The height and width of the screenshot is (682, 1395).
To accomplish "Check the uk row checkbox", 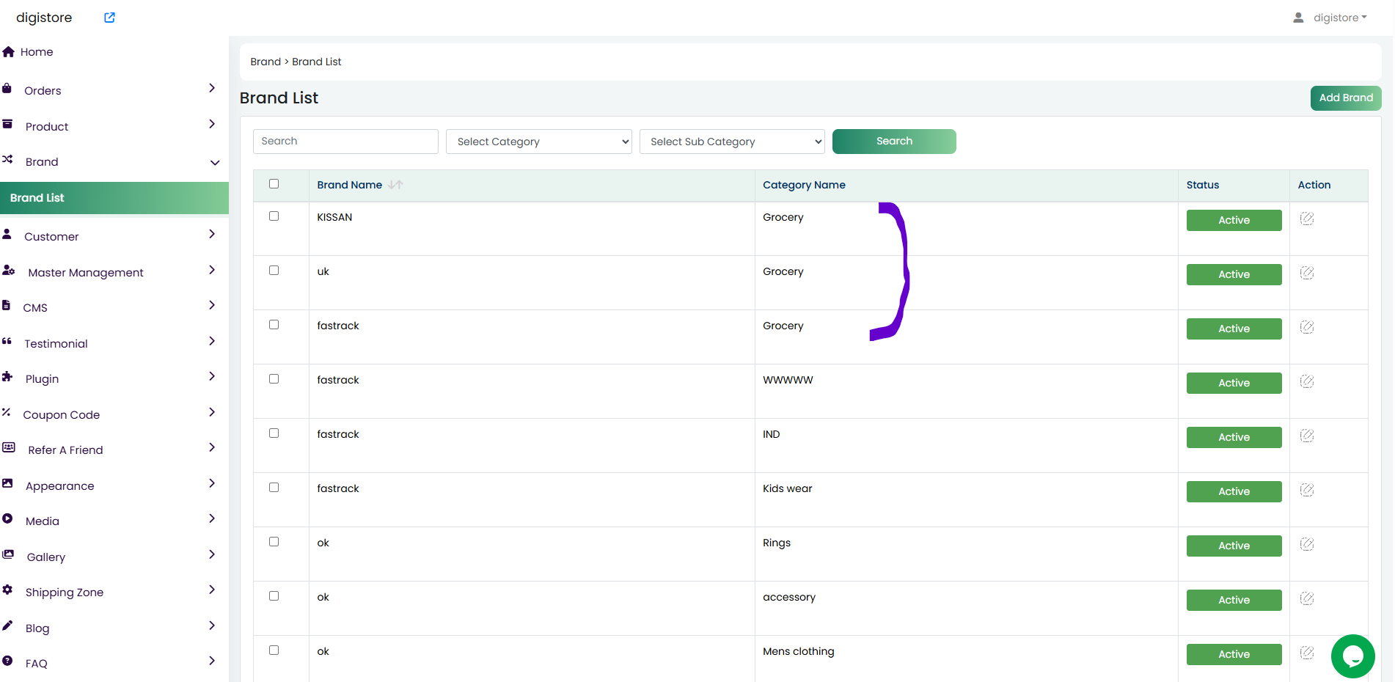I will (x=274, y=271).
